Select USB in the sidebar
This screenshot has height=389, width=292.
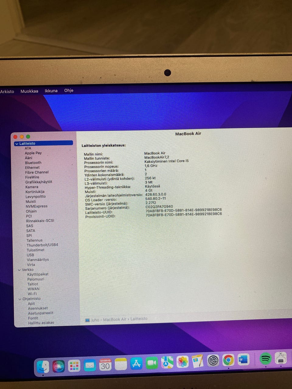(30, 255)
